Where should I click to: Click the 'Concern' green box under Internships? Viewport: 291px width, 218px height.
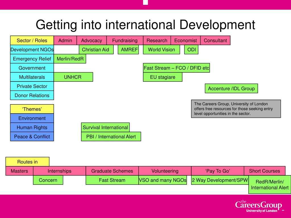click(48, 180)
